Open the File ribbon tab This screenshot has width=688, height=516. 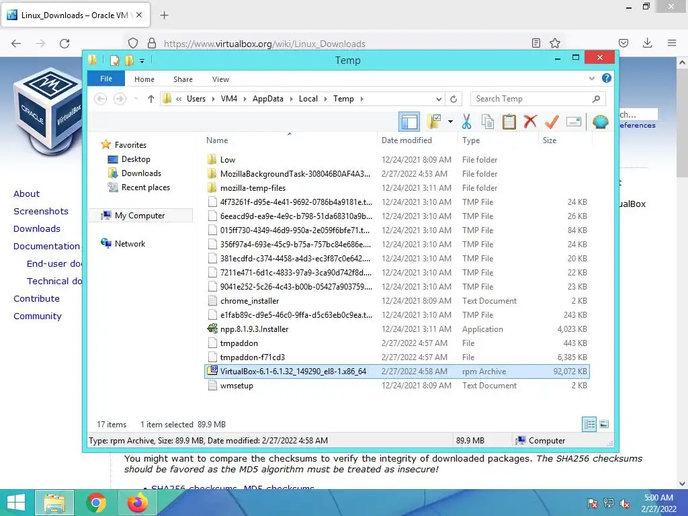pyautogui.click(x=106, y=79)
